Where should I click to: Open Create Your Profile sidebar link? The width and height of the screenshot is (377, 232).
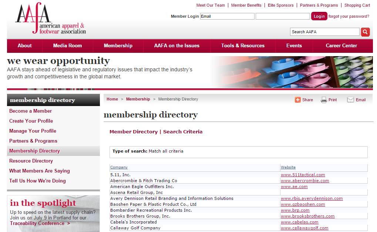31,121
